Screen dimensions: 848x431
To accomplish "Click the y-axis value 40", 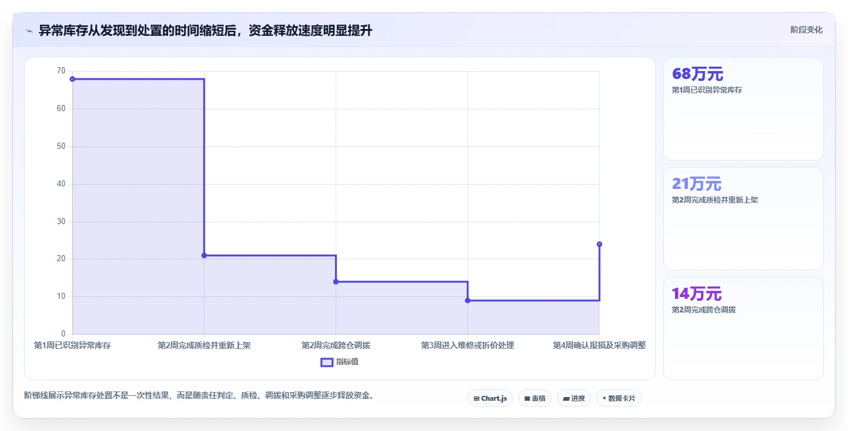I will coord(61,184).
